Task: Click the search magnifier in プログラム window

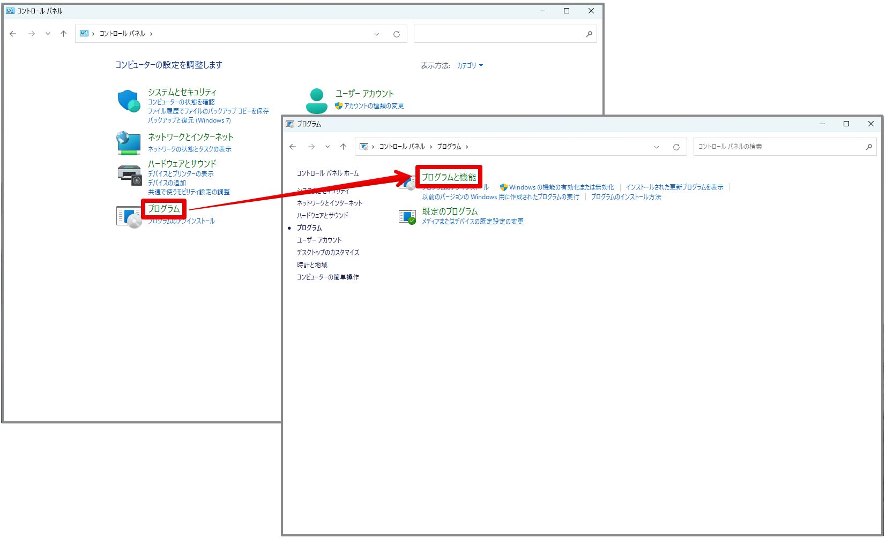Action: pyautogui.click(x=869, y=147)
